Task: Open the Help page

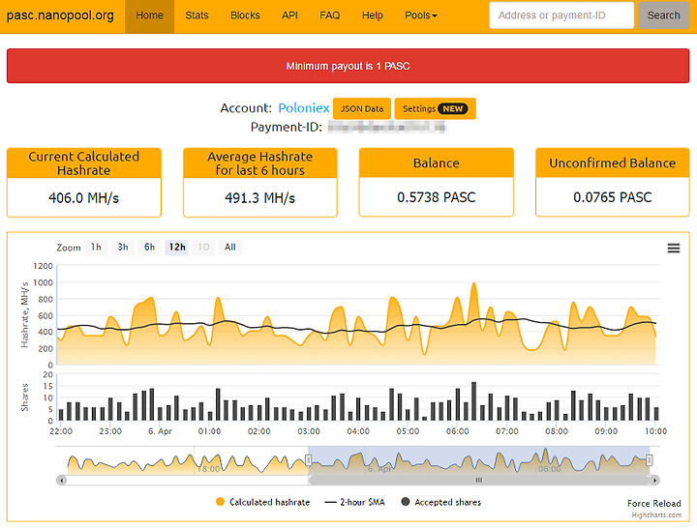Action: tap(372, 15)
